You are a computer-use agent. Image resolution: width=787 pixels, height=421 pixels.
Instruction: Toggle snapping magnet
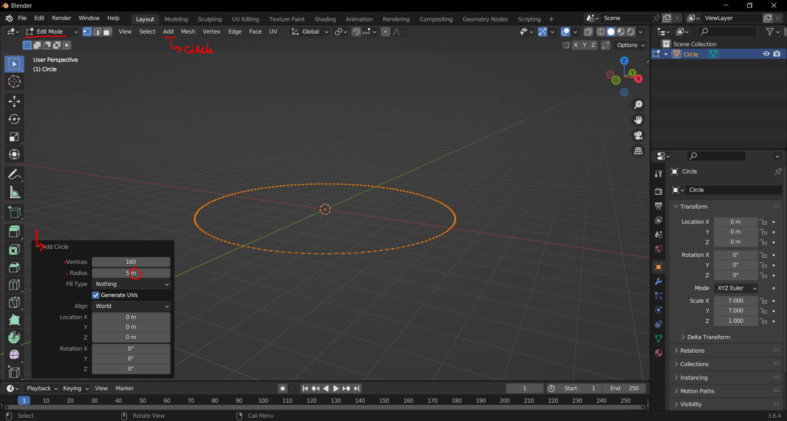(356, 32)
